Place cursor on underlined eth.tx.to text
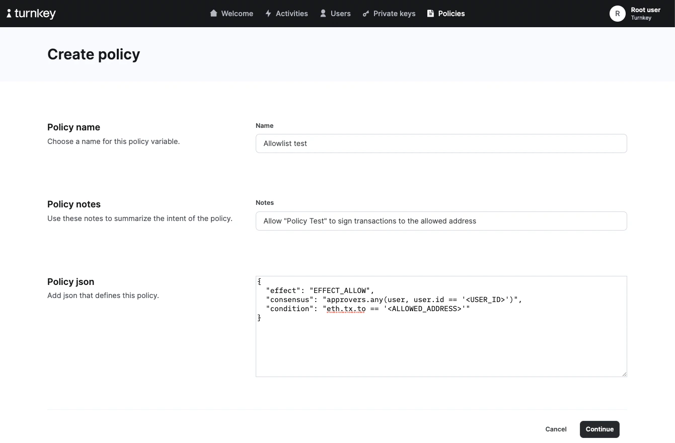 (x=346, y=309)
